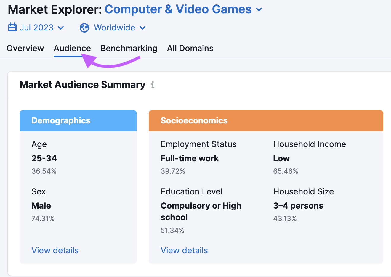Open the Benchmarking tab
The width and height of the screenshot is (391, 277).
129,48
